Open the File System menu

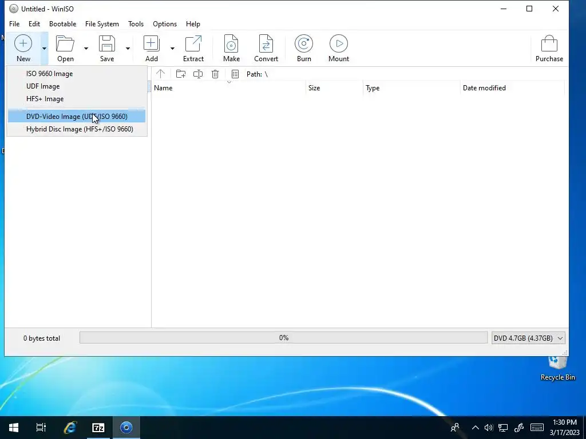tap(102, 24)
